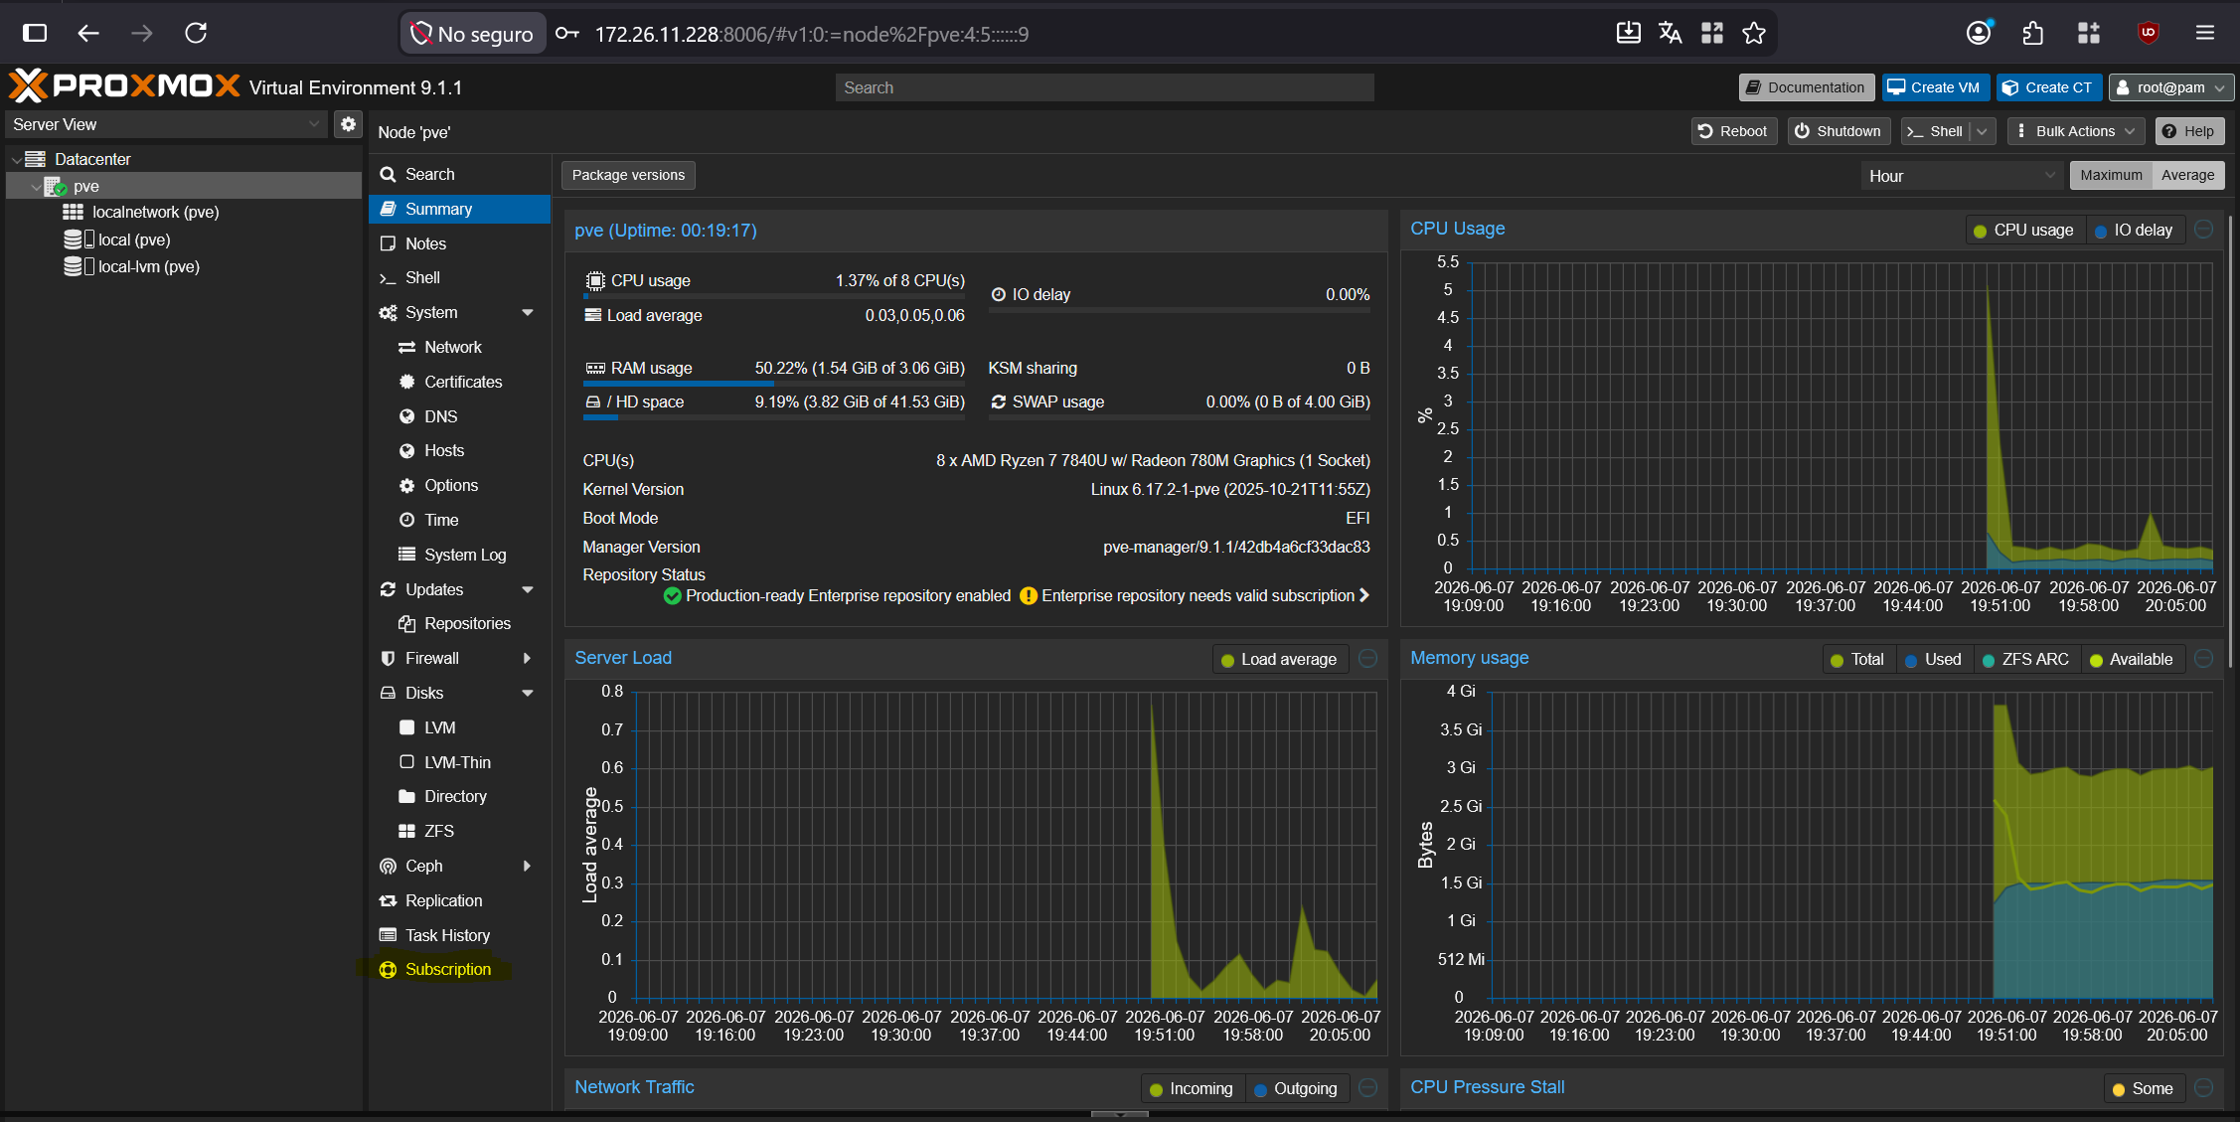The image size is (2240, 1122).
Task: Switch the graph view to Average
Action: [2187, 175]
